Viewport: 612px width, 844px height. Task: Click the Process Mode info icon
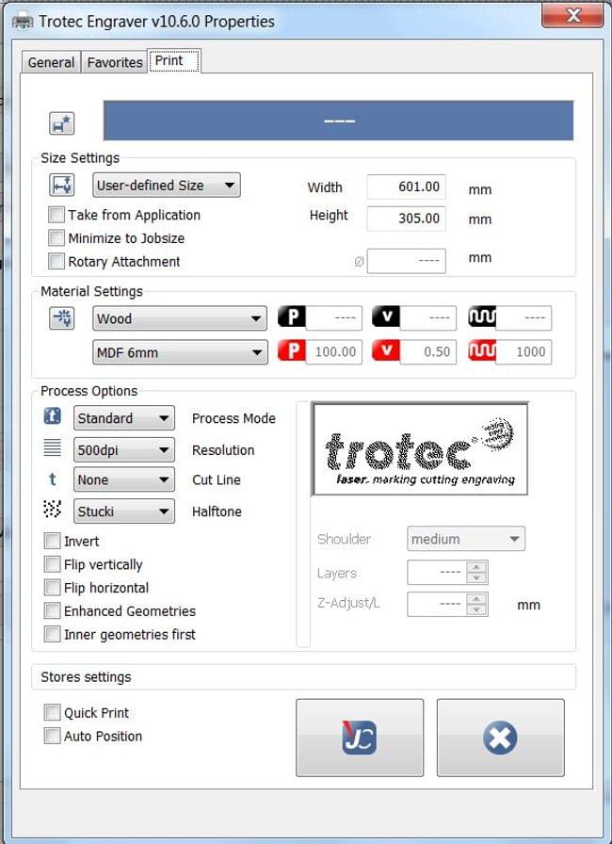tap(52, 416)
